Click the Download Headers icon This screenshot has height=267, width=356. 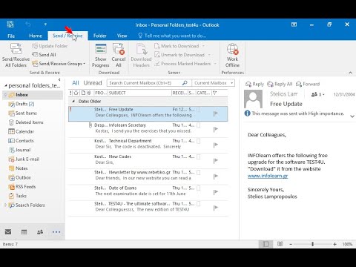(141, 49)
